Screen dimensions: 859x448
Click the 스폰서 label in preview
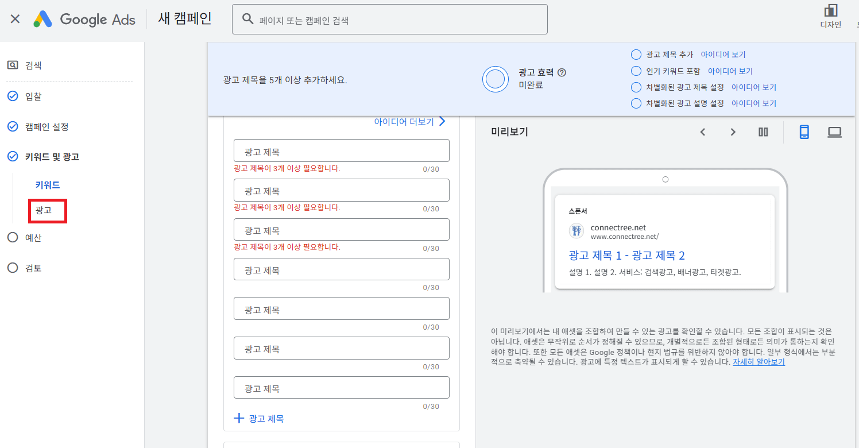pyautogui.click(x=578, y=211)
